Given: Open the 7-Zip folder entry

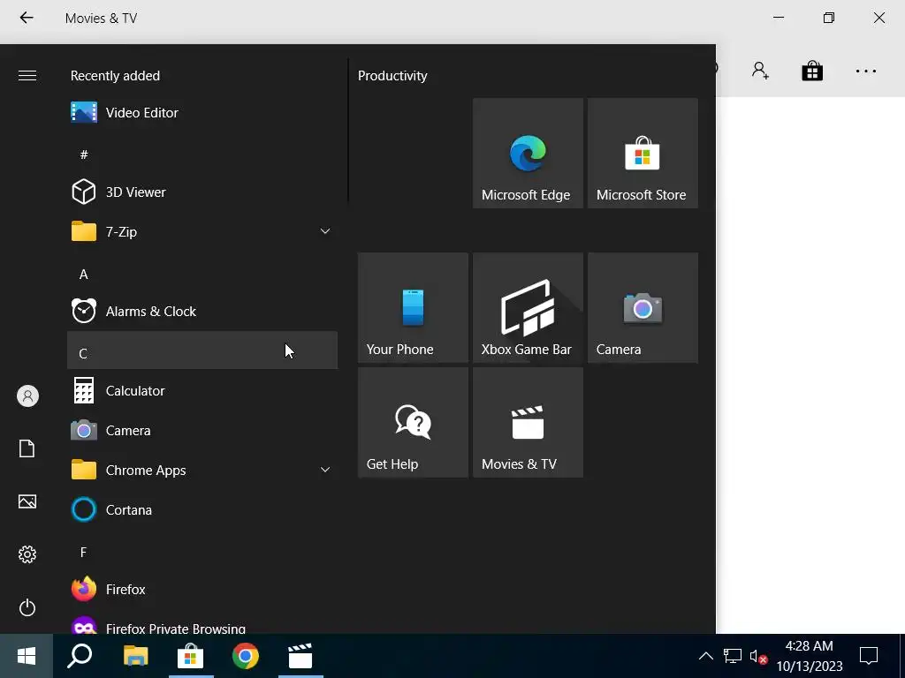Looking at the screenshot, I should point(202,232).
